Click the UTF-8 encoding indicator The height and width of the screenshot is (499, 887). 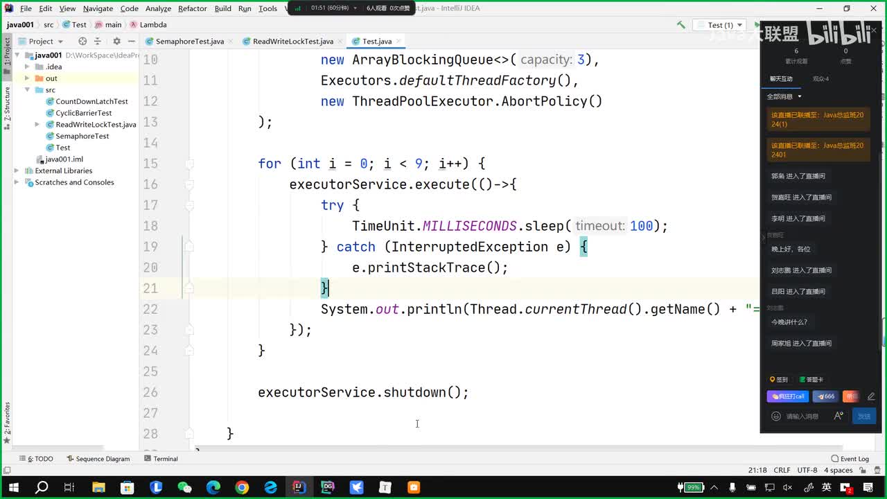pos(807,471)
